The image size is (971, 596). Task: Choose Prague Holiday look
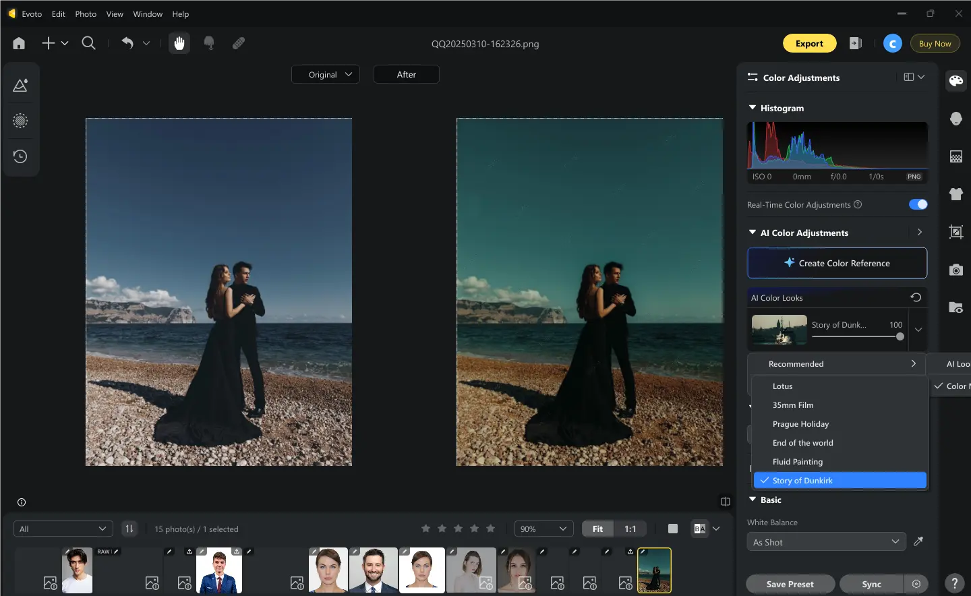840,424
